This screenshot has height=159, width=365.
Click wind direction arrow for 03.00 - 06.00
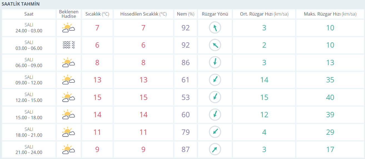(x=215, y=45)
